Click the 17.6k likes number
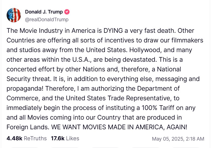This screenshot has height=148, width=212. point(58,138)
